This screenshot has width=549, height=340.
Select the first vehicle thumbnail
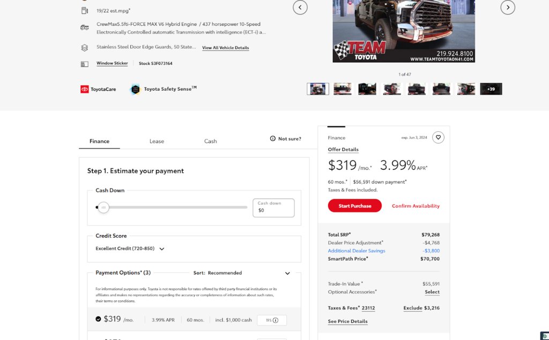coord(318,89)
